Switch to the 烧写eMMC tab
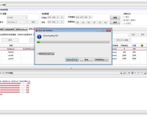Screen dimensions: 147x116 click(x=32, y=29)
